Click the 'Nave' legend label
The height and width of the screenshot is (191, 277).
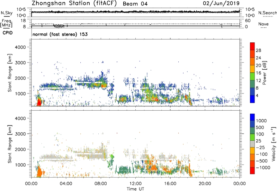click(263, 24)
